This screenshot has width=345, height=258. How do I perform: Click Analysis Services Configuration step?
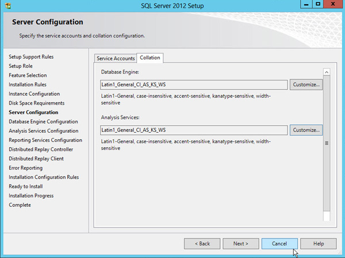(44, 131)
